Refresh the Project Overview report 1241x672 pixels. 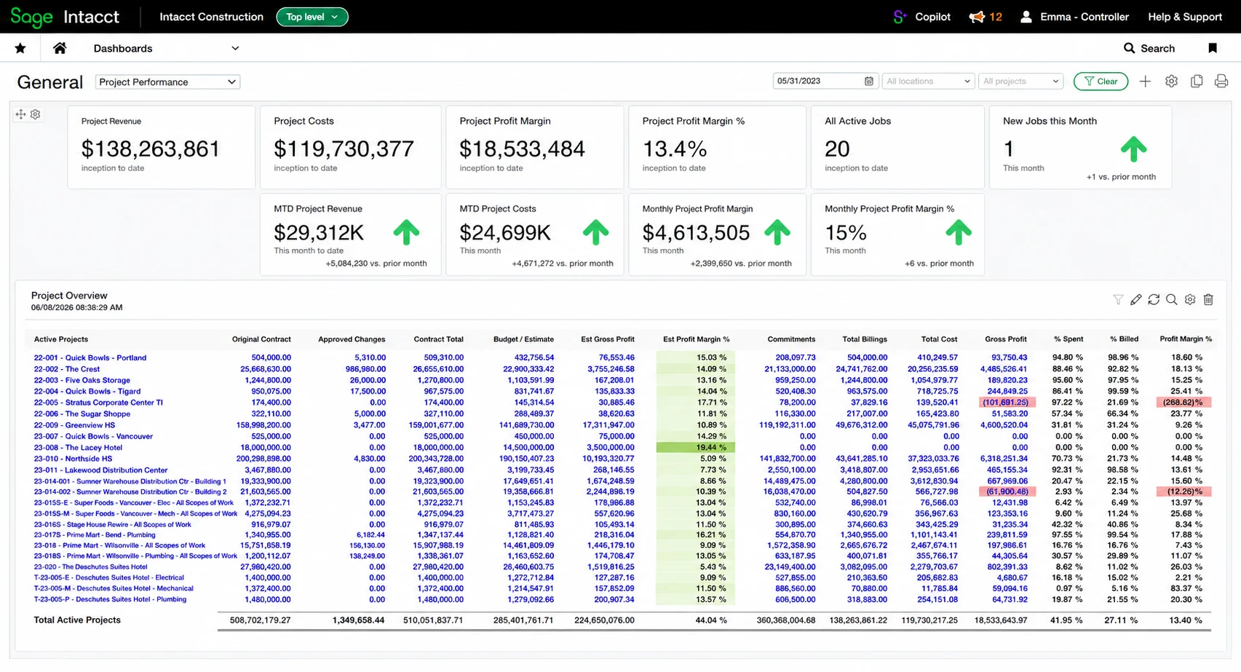(1154, 300)
